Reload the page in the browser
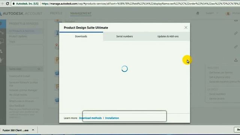Viewport: 240px width, 135px height. coord(7,3)
